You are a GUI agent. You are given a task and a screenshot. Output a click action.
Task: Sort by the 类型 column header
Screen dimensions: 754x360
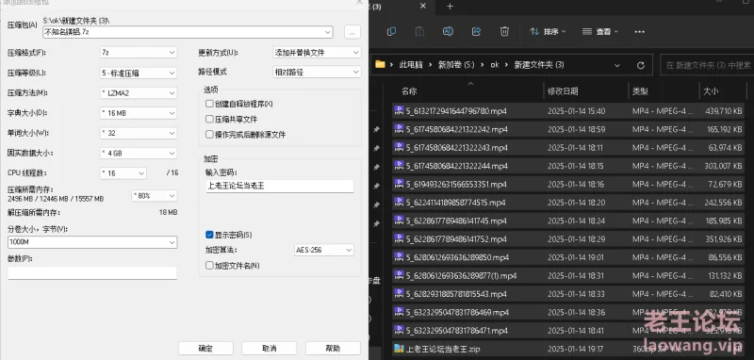(640, 91)
